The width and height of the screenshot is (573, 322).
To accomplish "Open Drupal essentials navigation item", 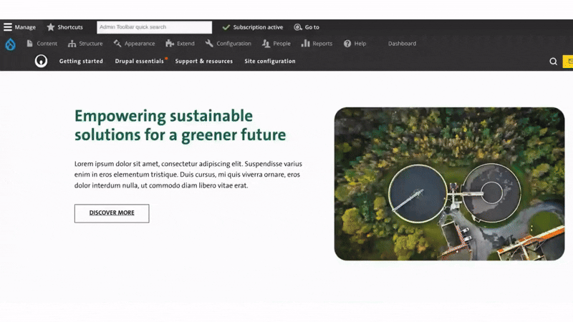I will 139,61.
